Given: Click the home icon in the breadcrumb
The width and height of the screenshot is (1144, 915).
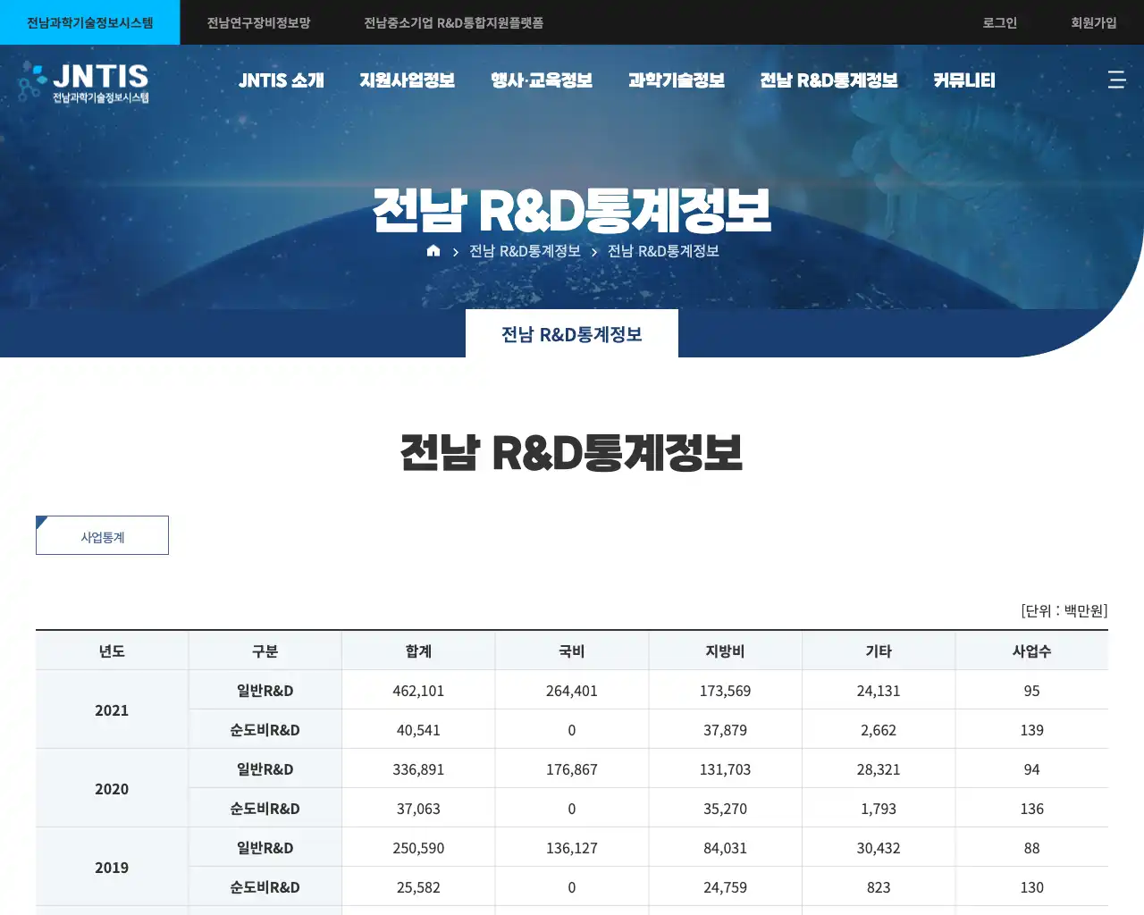Looking at the screenshot, I should (433, 251).
